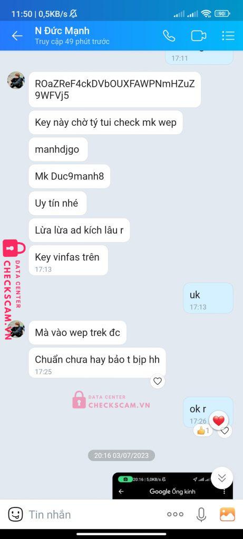243x539 pixels.
Task: Tap the thumbs-up reaction count badge
Action: (x=203, y=431)
